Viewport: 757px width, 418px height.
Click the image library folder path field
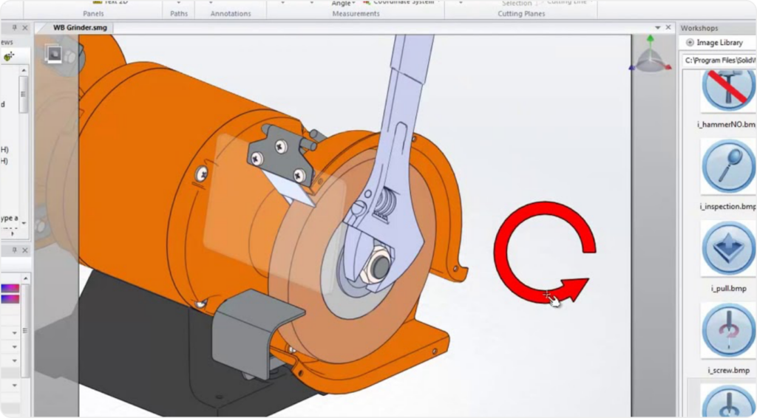coord(719,60)
